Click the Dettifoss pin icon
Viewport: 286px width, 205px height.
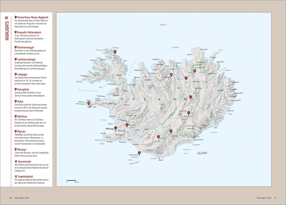tap(15, 116)
